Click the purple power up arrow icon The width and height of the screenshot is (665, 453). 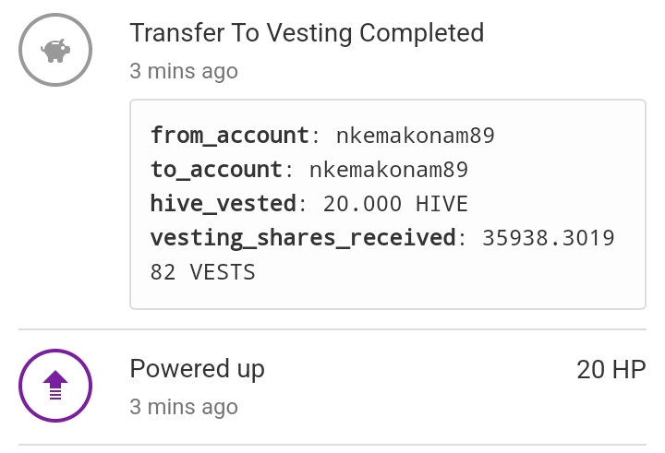click(x=55, y=385)
